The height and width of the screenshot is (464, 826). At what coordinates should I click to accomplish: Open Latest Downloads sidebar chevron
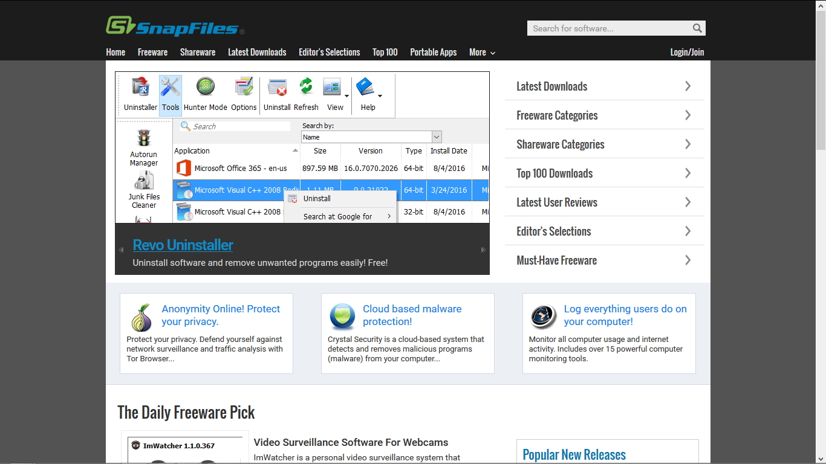[x=688, y=86]
